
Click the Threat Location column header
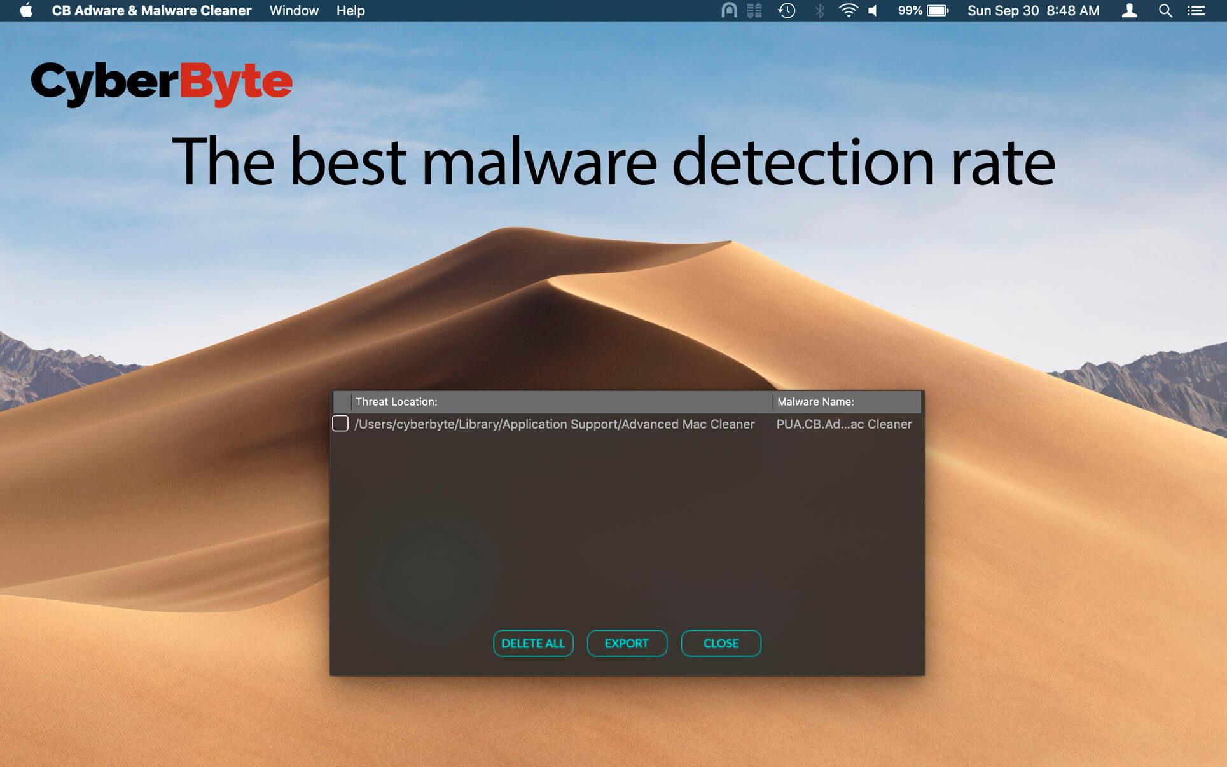click(x=396, y=401)
